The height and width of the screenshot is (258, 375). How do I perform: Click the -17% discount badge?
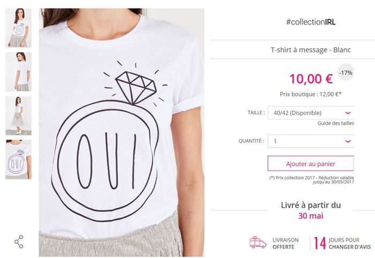[x=346, y=72]
